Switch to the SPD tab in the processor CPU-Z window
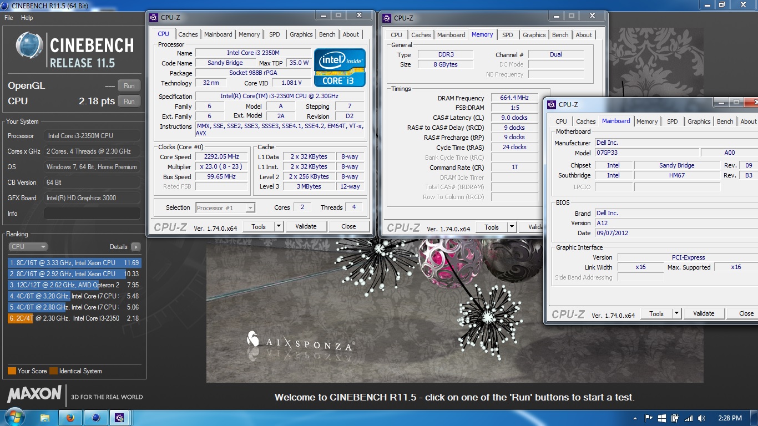The height and width of the screenshot is (426, 758). pos(275,34)
